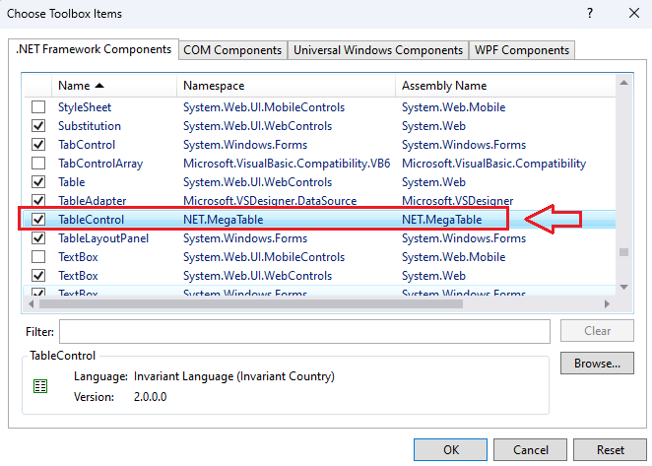The height and width of the screenshot is (466, 652).
Task: Click into the Filter text field
Action: (x=304, y=331)
